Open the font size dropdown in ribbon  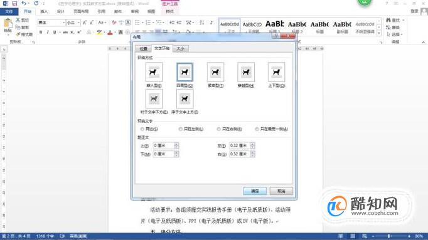(78, 23)
